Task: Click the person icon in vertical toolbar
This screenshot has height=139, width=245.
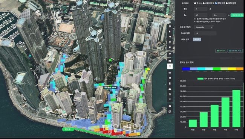Action: point(170,94)
